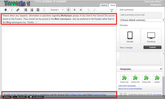Open Need help editing? link
The width and height of the screenshot is (165, 99).
[153, 2]
